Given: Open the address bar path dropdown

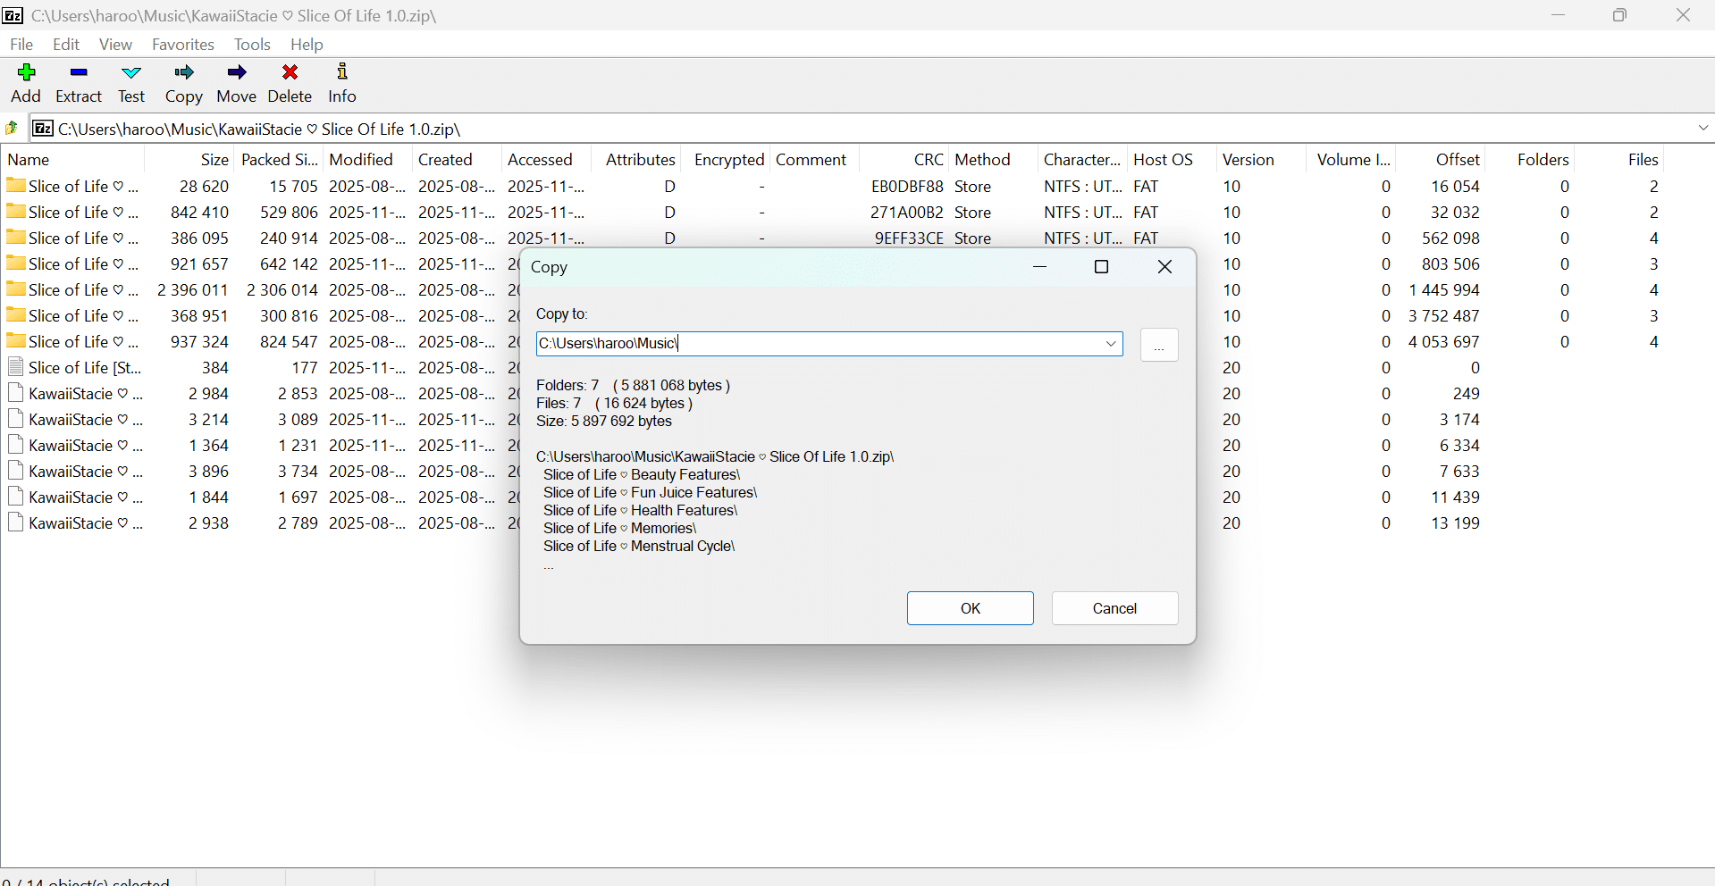Looking at the screenshot, I should point(1704,129).
